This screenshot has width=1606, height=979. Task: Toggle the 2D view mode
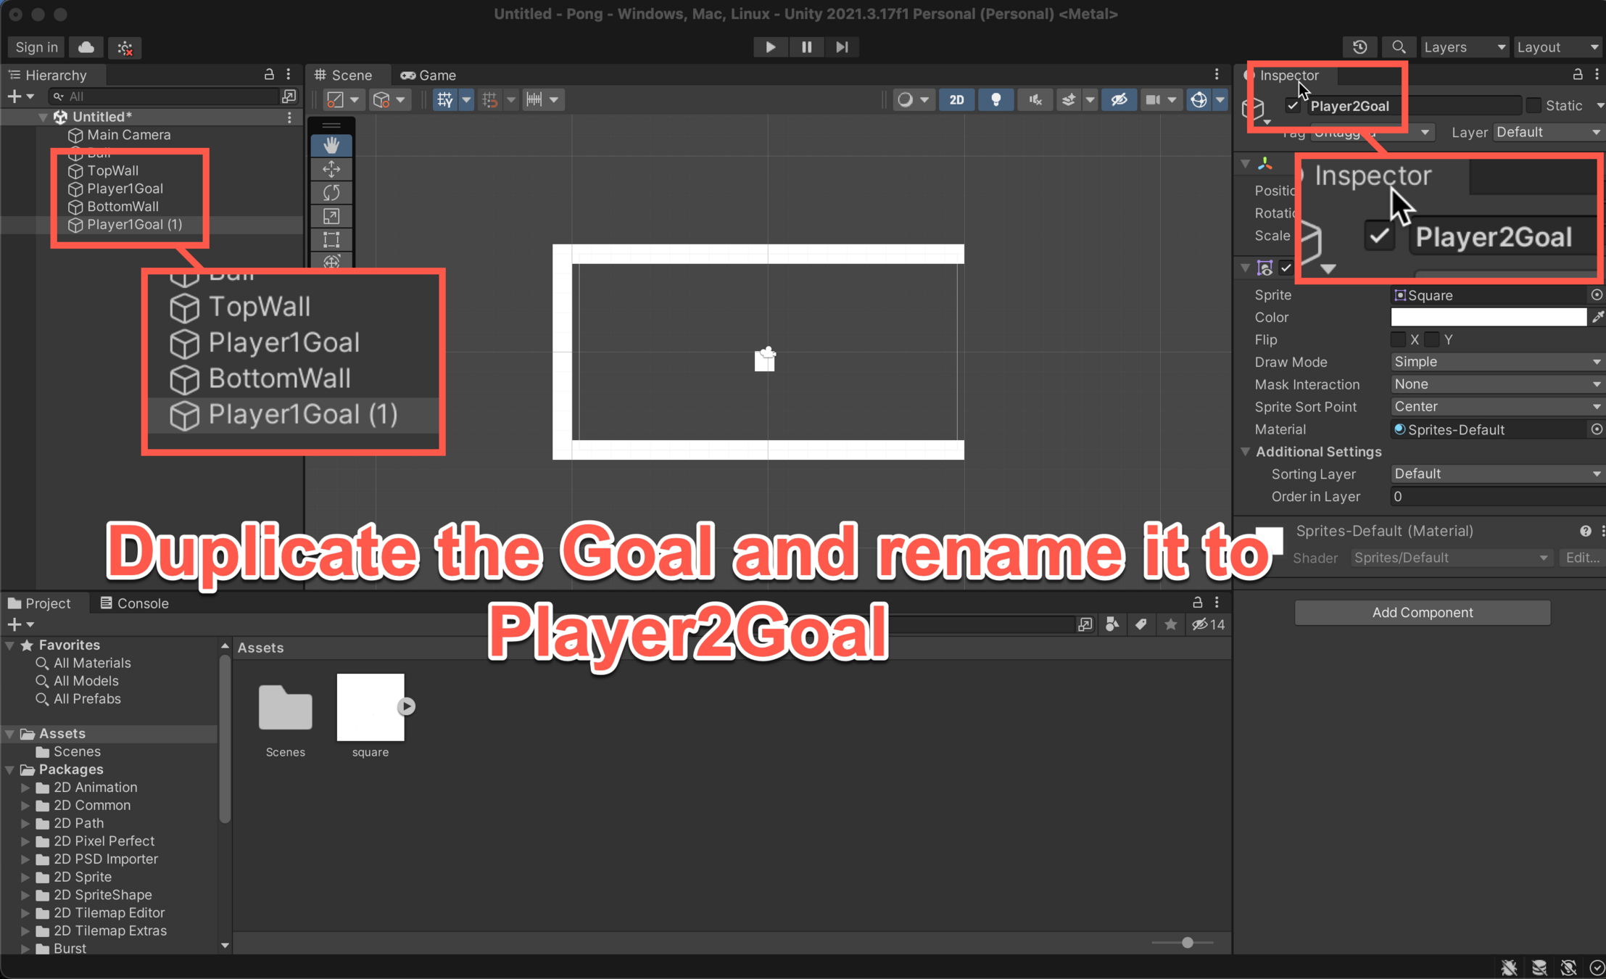(956, 99)
